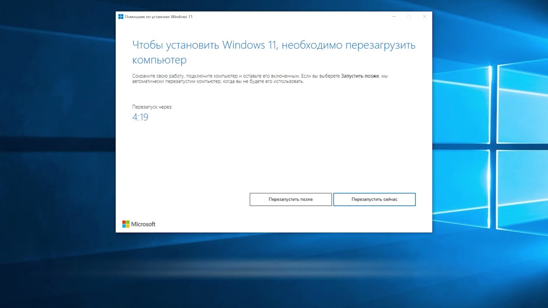548x308 pixels.
Task: Click the paragraph starting Сохраните свою работу
Action: pyautogui.click(x=260, y=79)
